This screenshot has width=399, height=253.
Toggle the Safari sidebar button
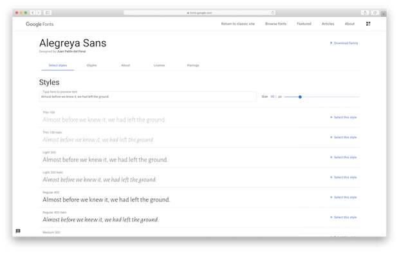(x=48, y=13)
